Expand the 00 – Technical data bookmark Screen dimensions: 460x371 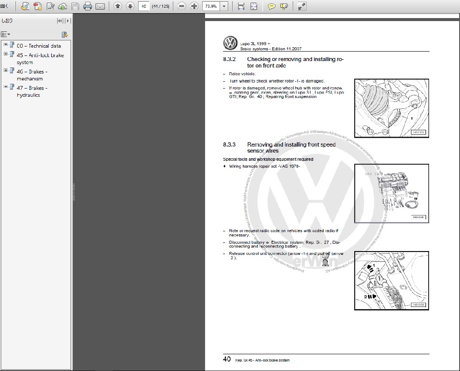click(x=5, y=45)
